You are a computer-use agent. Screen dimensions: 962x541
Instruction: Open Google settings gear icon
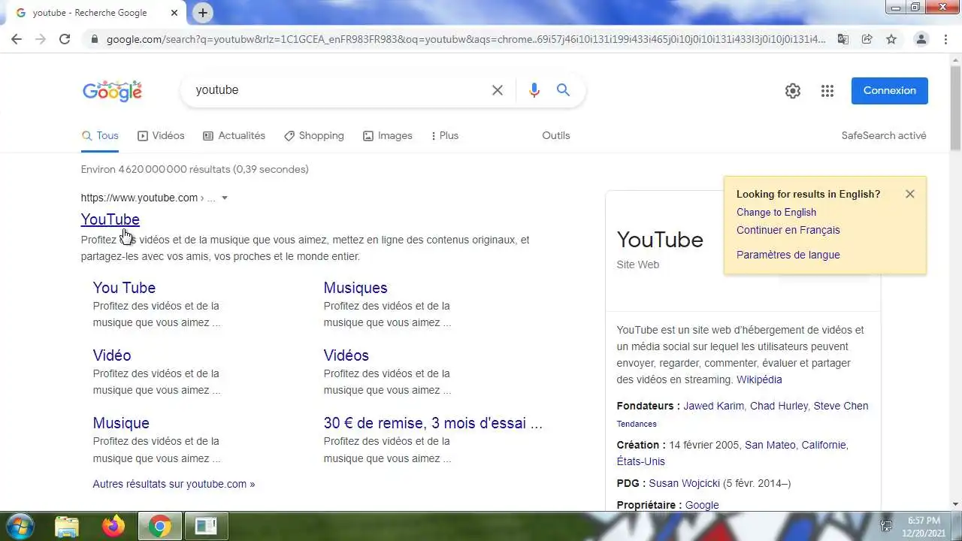[793, 91]
